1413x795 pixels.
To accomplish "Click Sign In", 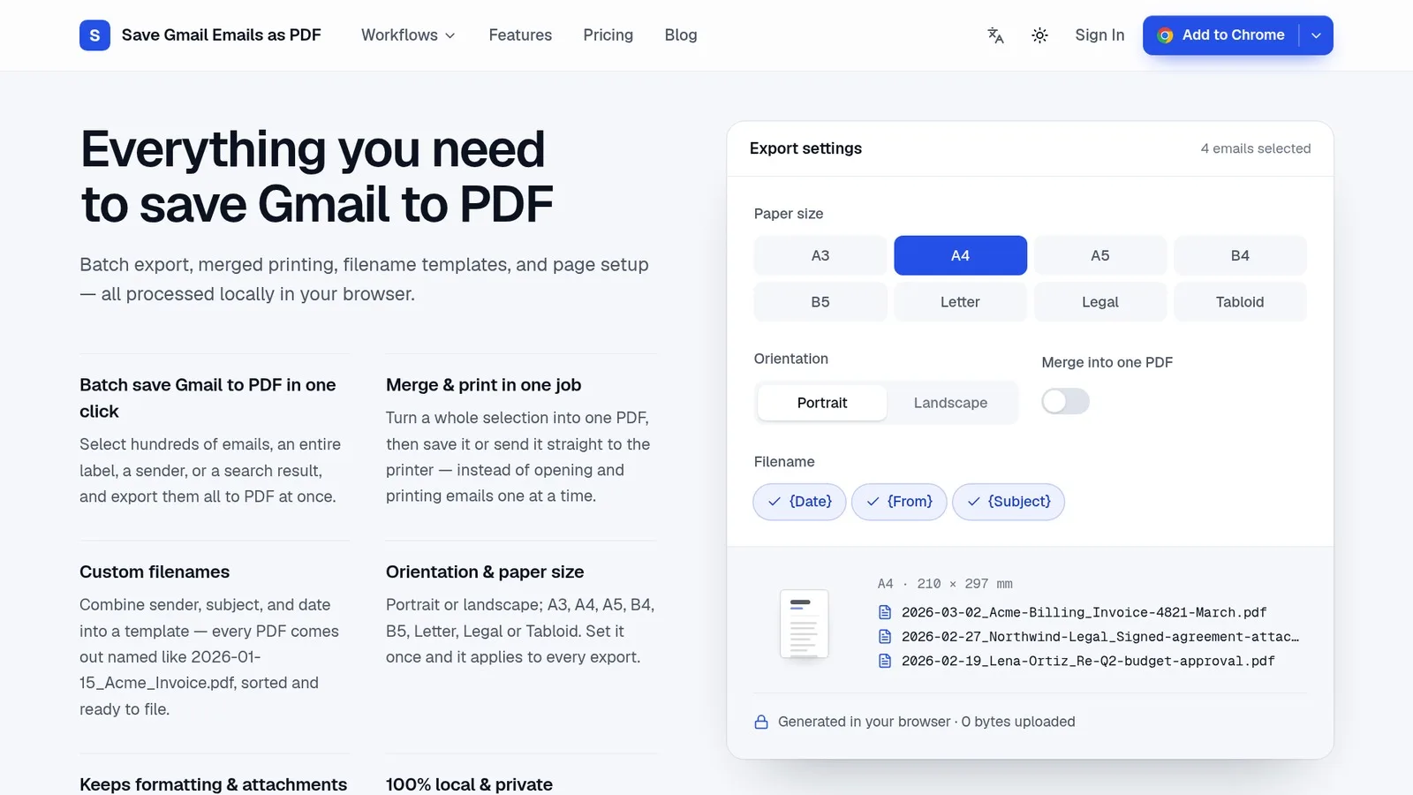I will [1099, 35].
